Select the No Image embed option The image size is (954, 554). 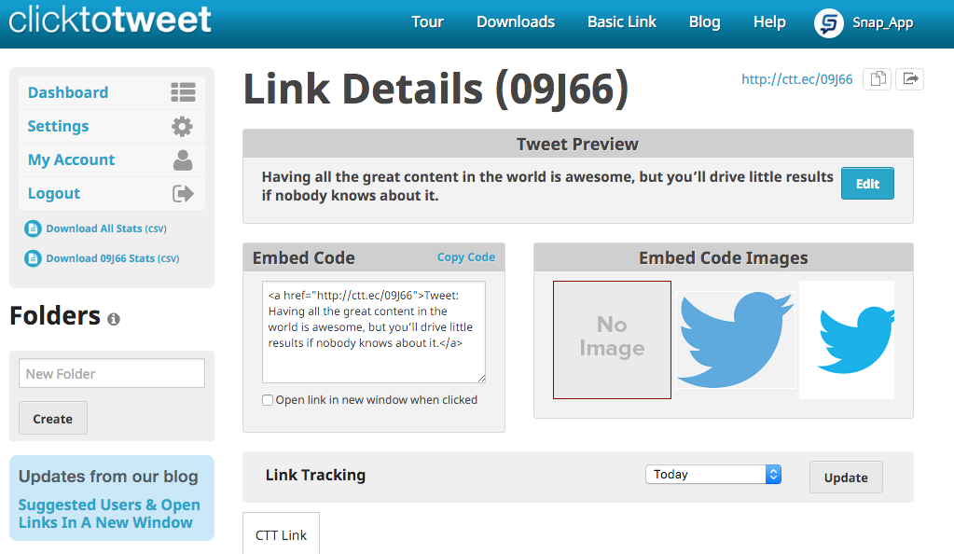[612, 339]
